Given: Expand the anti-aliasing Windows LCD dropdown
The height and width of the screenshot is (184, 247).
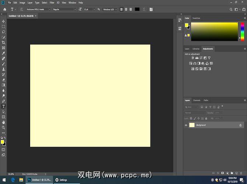Looking at the screenshot, I should (x=109, y=9).
